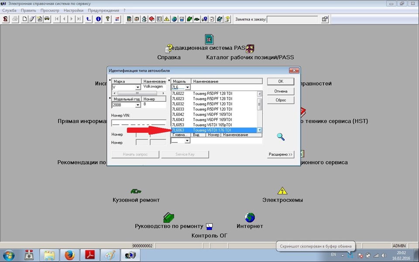Open the Марка brand dropdown
The width and height of the screenshot is (419, 262).
pyautogui.click(x=137, y=87)
